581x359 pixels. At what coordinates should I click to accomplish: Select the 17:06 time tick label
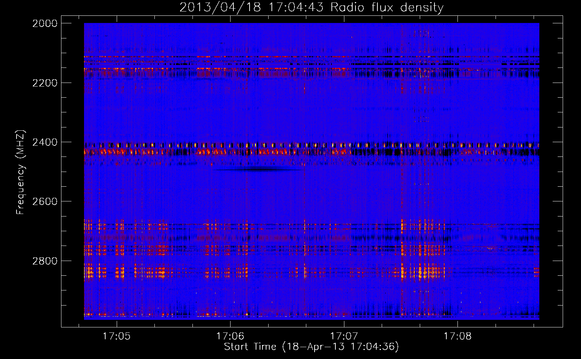(x=230, y=336)
